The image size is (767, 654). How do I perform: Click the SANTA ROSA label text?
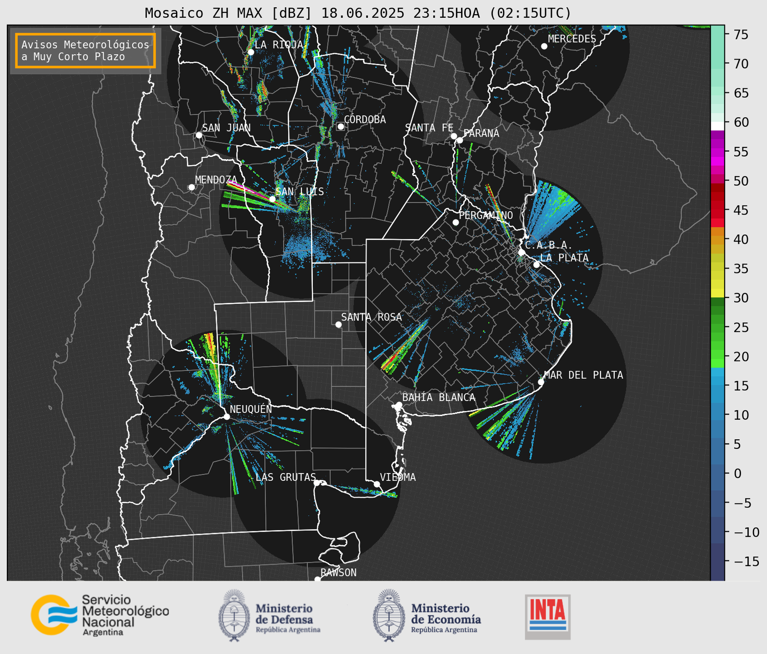(371, 317)
